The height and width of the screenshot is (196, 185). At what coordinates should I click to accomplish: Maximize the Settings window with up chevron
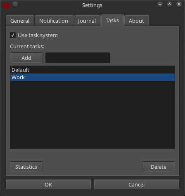point(169,5)
